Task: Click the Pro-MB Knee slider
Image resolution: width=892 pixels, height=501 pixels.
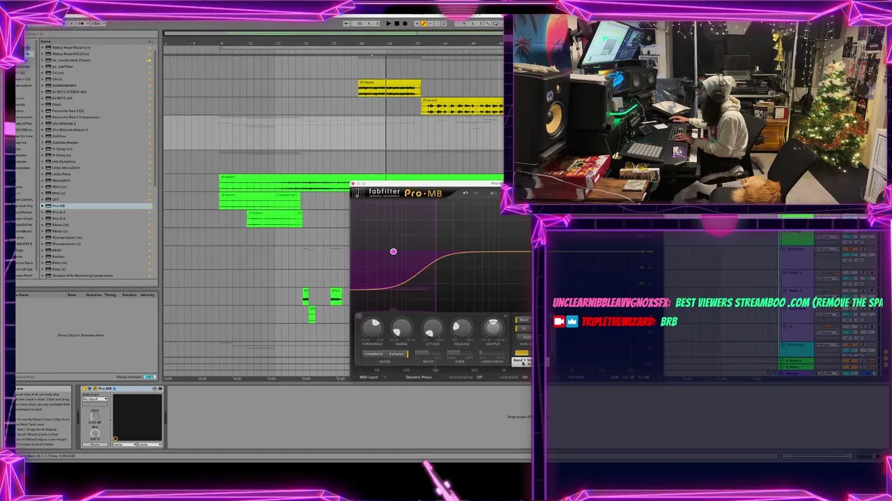Action: [460, 354]
